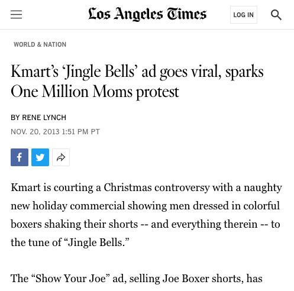Click 'One Million Moms' in the headline

tap(72, 92)
